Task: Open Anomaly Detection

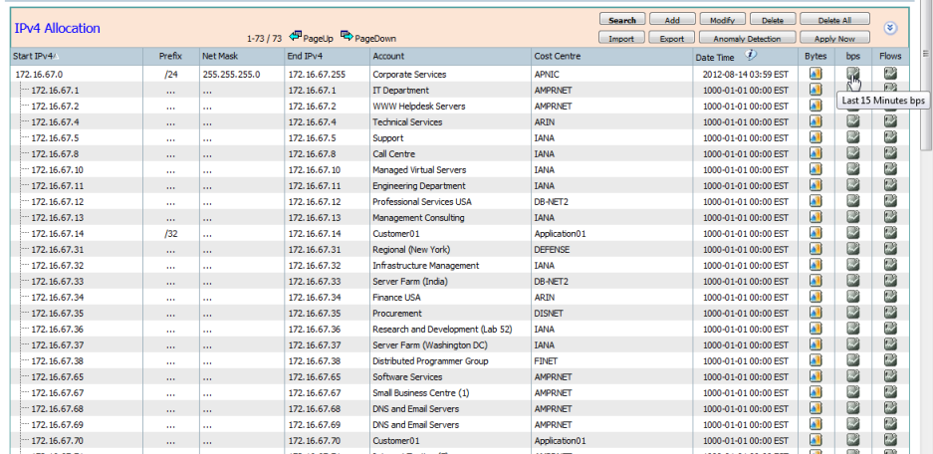Action: 747,38
